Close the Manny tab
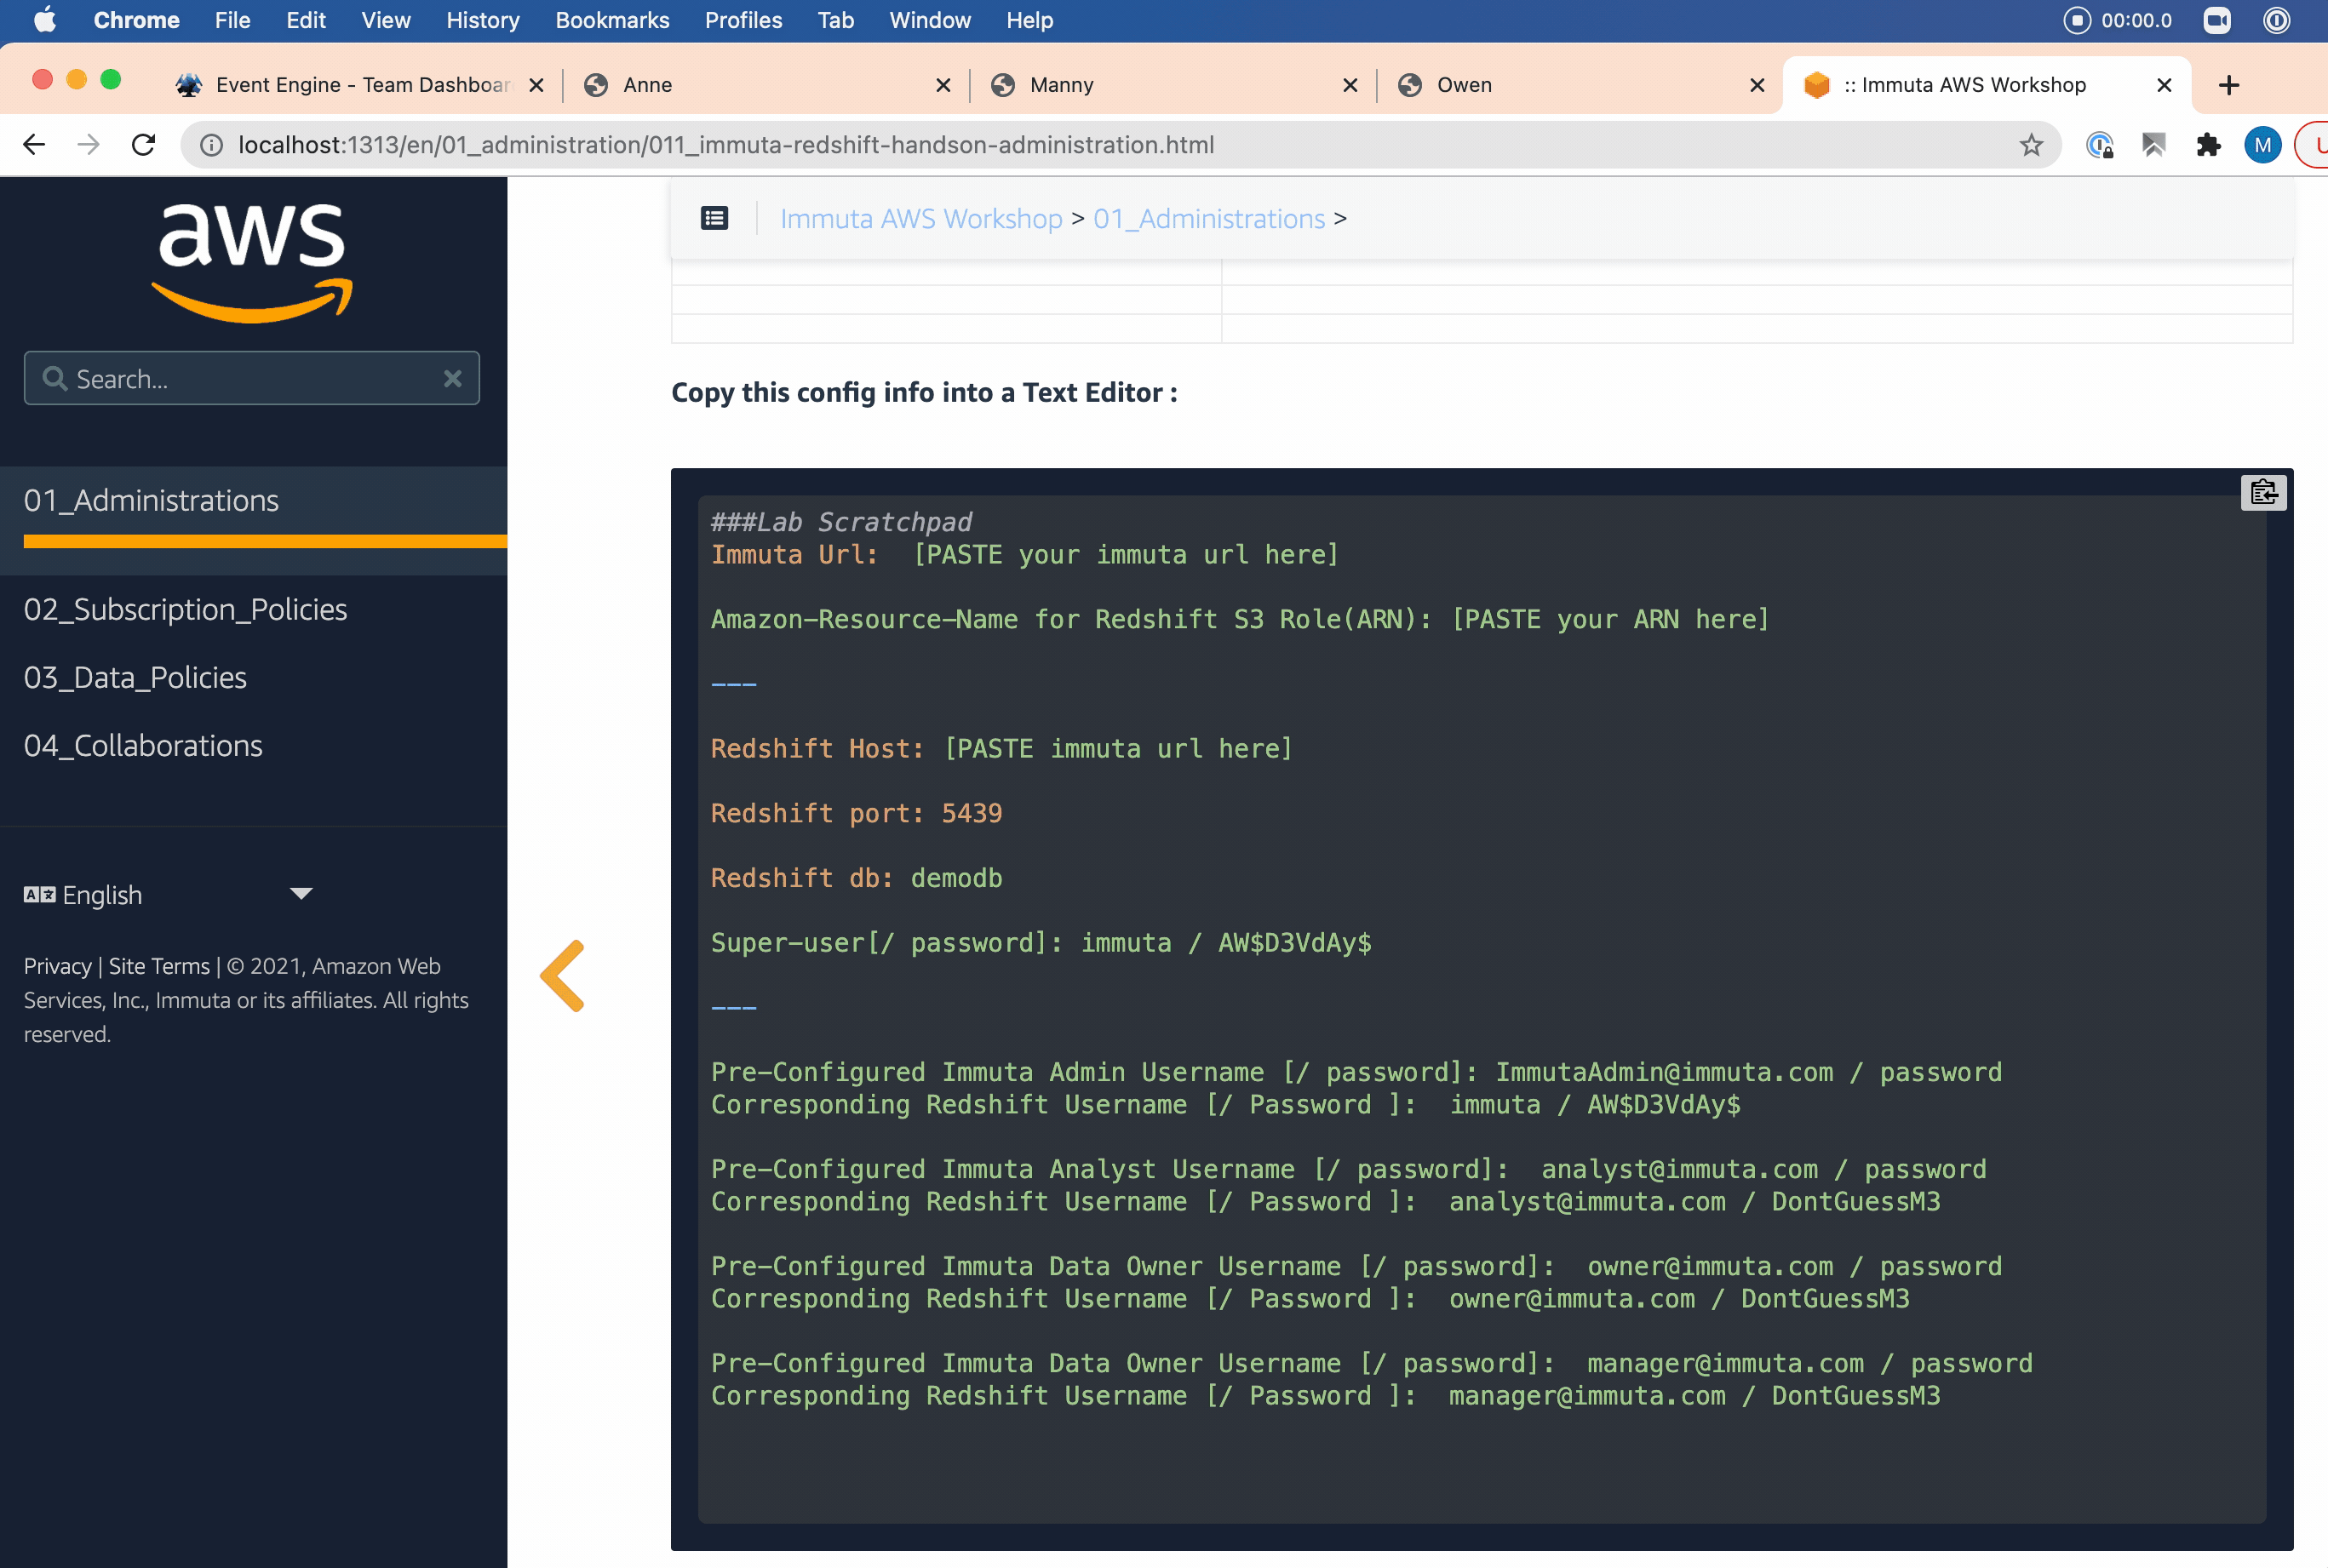This screenshot has height=1568, width=2328. pos(1350,85)
